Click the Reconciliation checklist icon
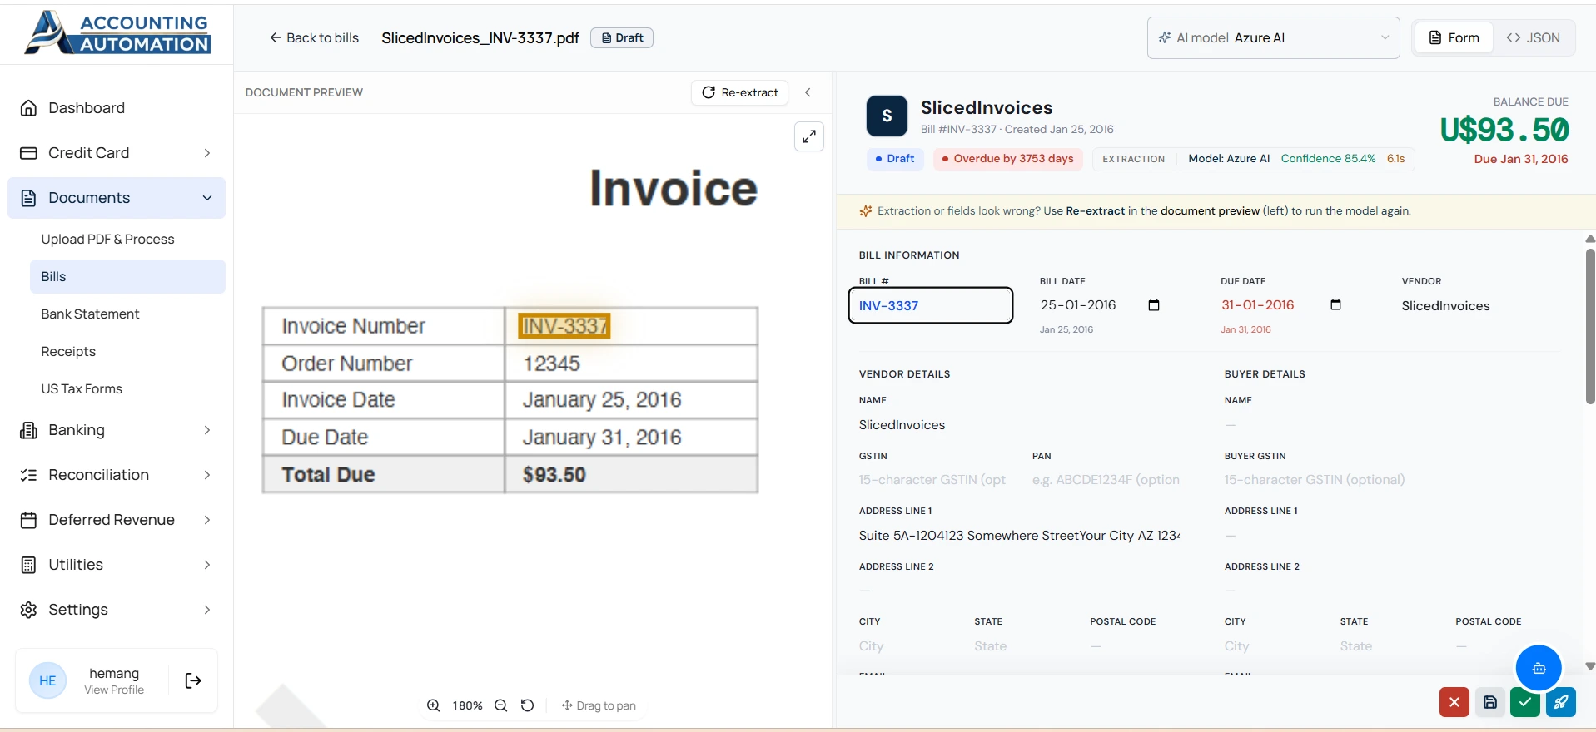This screenshot has height=732, width=1596. point(28,475)
